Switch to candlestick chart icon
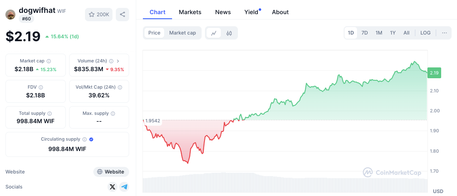This screenshot has width=457, height=196. click(229, 33)
